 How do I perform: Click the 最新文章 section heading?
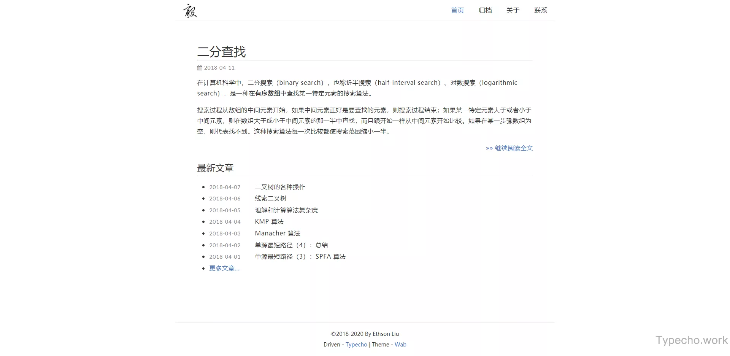click(x=215, y=168)
